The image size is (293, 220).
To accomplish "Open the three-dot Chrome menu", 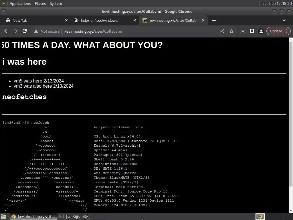I will [287, 31].
